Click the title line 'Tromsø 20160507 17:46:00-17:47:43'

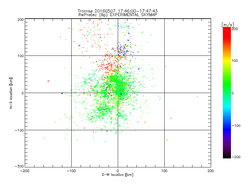point(117,11)
